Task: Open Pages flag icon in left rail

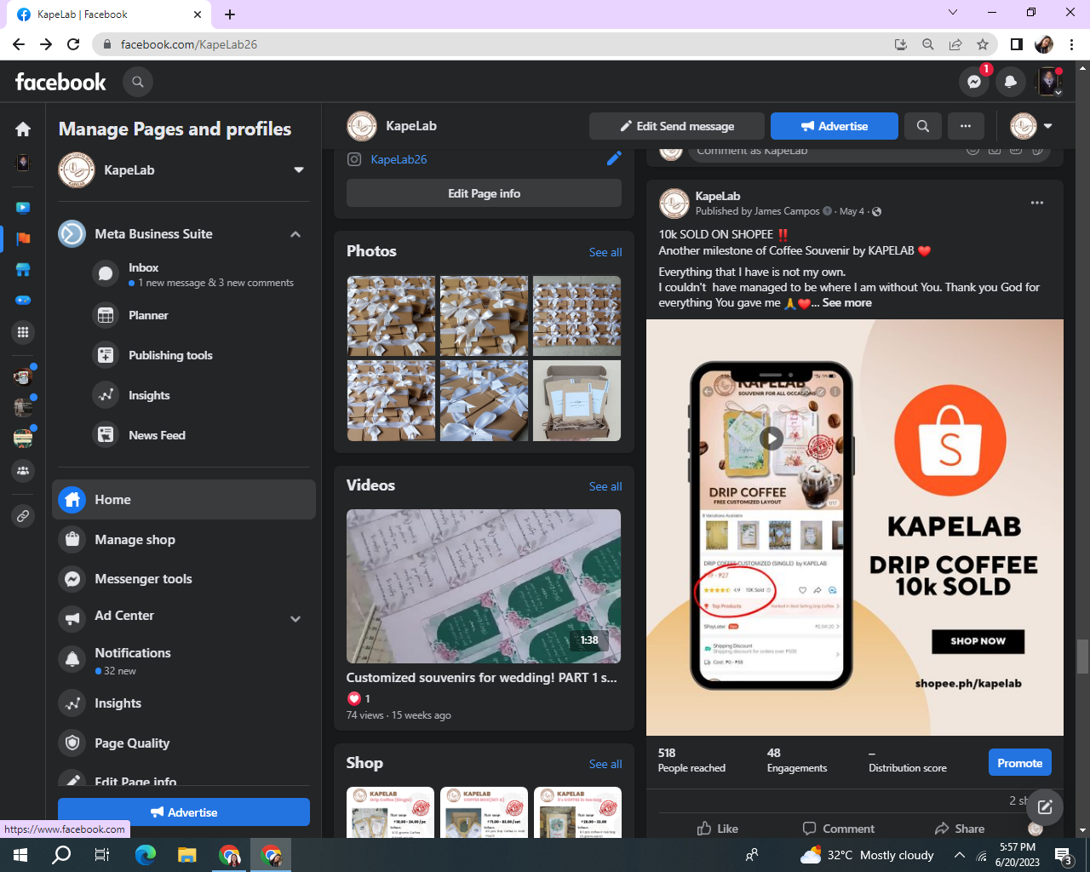Action: pos(23,238)
